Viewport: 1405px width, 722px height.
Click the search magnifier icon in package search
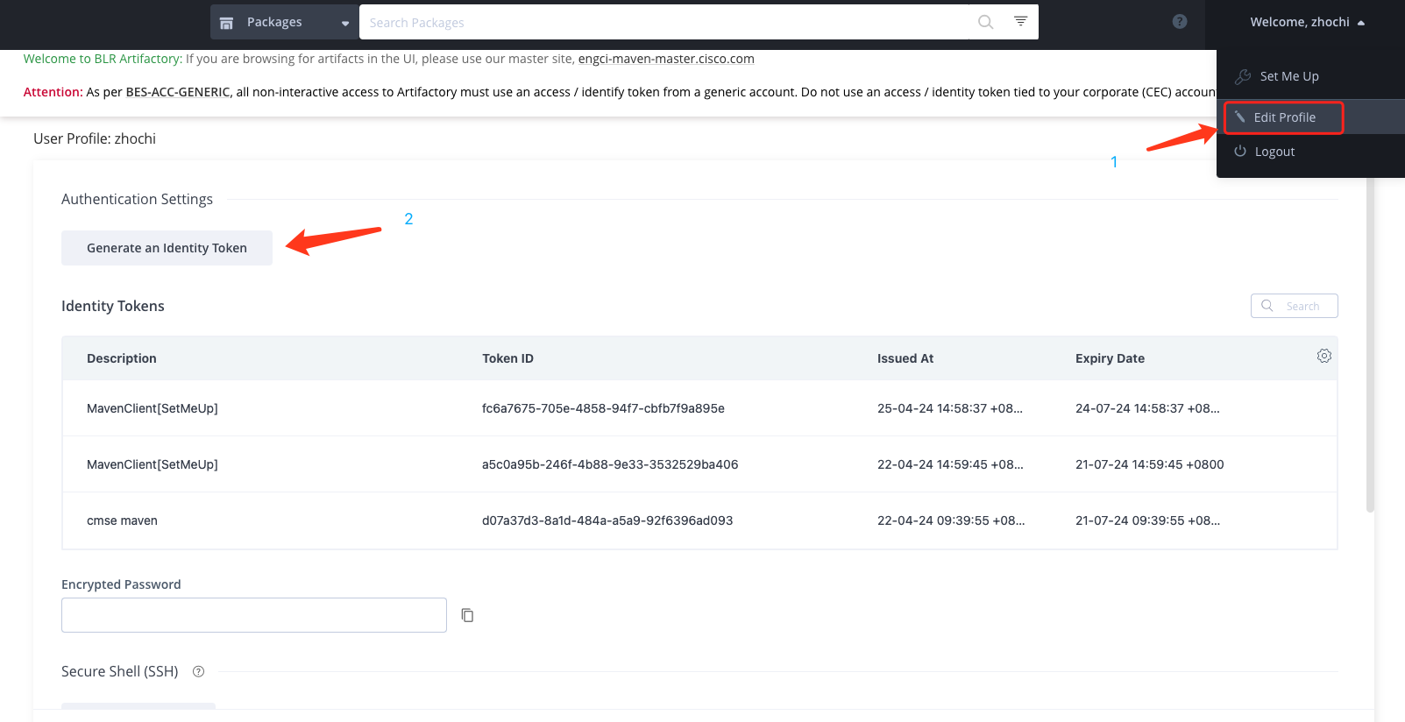(x=986, y=22)
